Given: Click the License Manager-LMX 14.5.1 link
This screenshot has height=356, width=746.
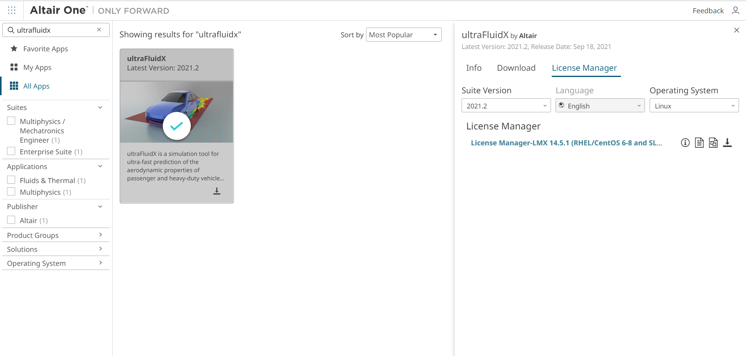Looking at the screenshot, I should [566, 143].
